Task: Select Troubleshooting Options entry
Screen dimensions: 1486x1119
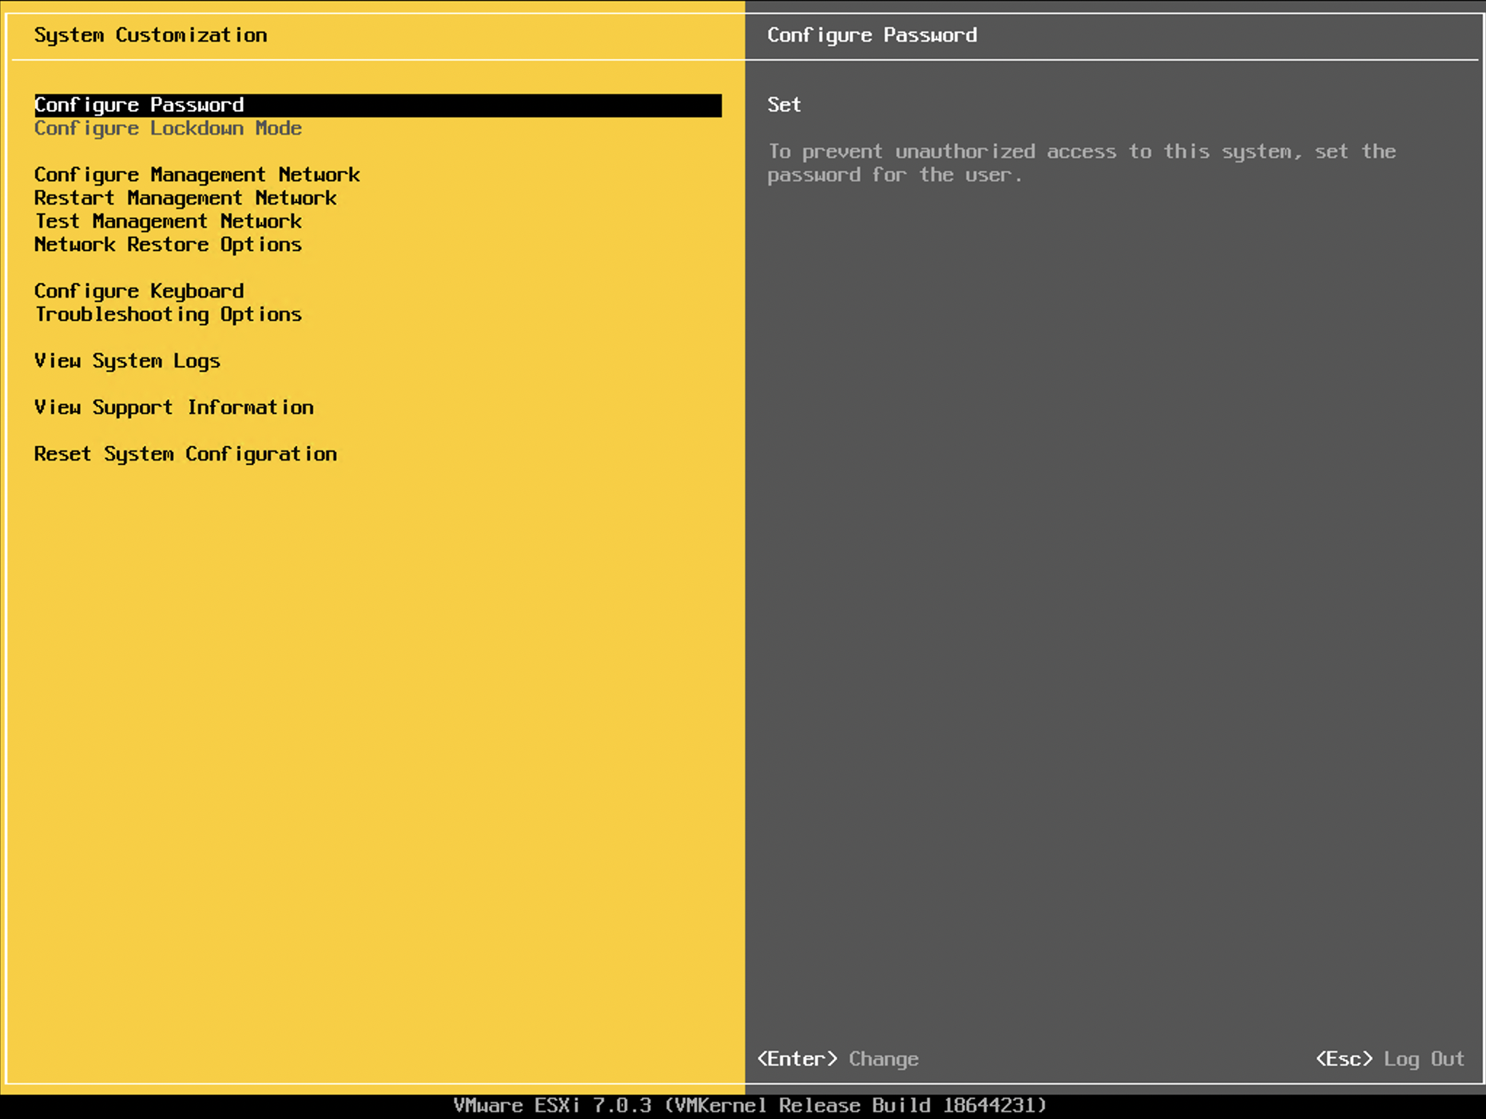Action: point(168,315)
